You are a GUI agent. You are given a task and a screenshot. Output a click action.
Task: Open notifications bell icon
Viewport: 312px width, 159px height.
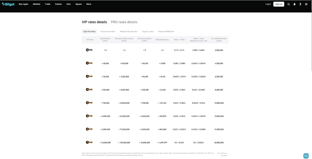pyautogui.click(x=294, y=4)
